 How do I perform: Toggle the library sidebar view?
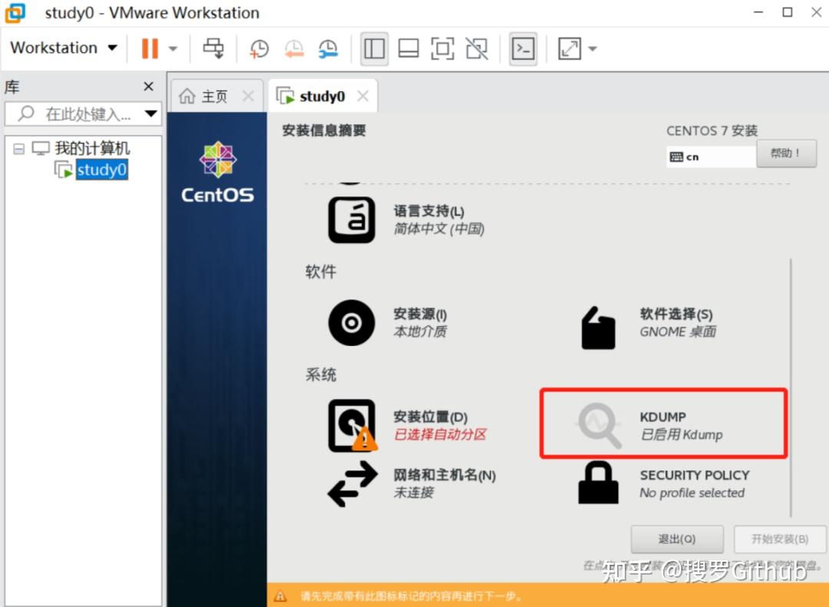pos(375,48)
